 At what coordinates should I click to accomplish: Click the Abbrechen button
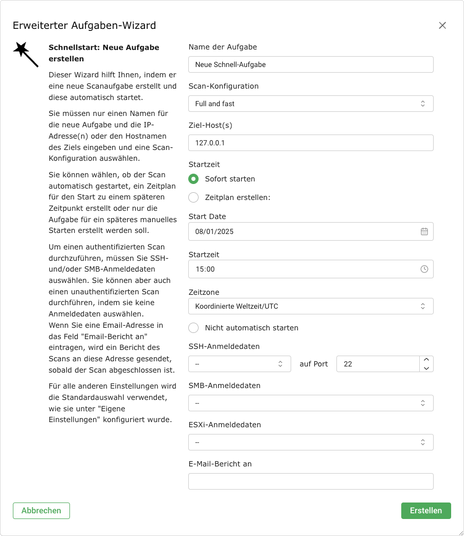(41, 511)
